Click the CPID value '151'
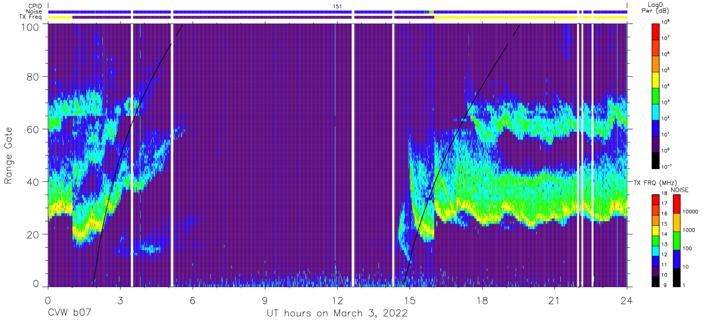705x325 pixels. tap(338, 6)
